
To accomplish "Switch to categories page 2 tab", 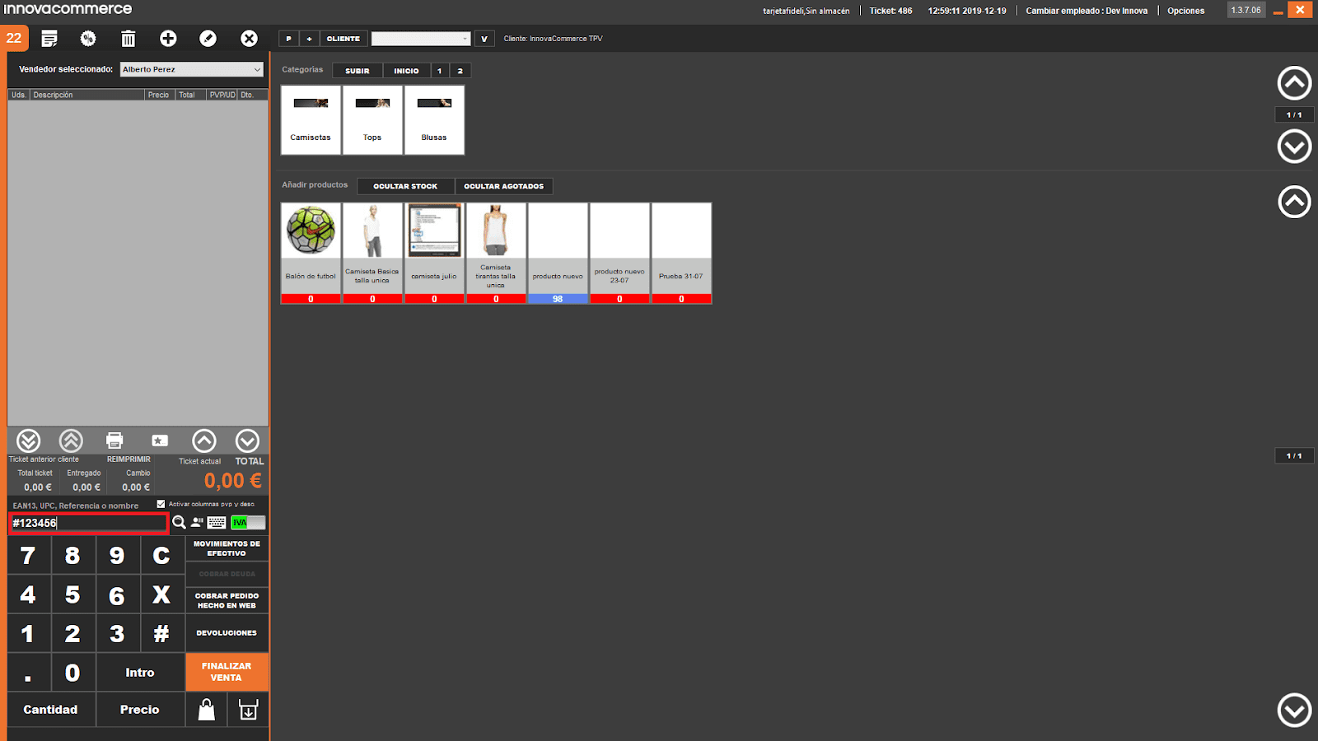I will pos(460,71).
